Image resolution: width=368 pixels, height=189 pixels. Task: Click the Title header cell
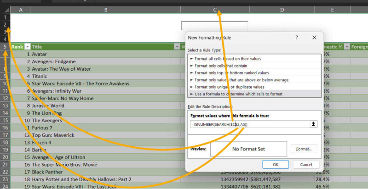(x=106, y=47)
